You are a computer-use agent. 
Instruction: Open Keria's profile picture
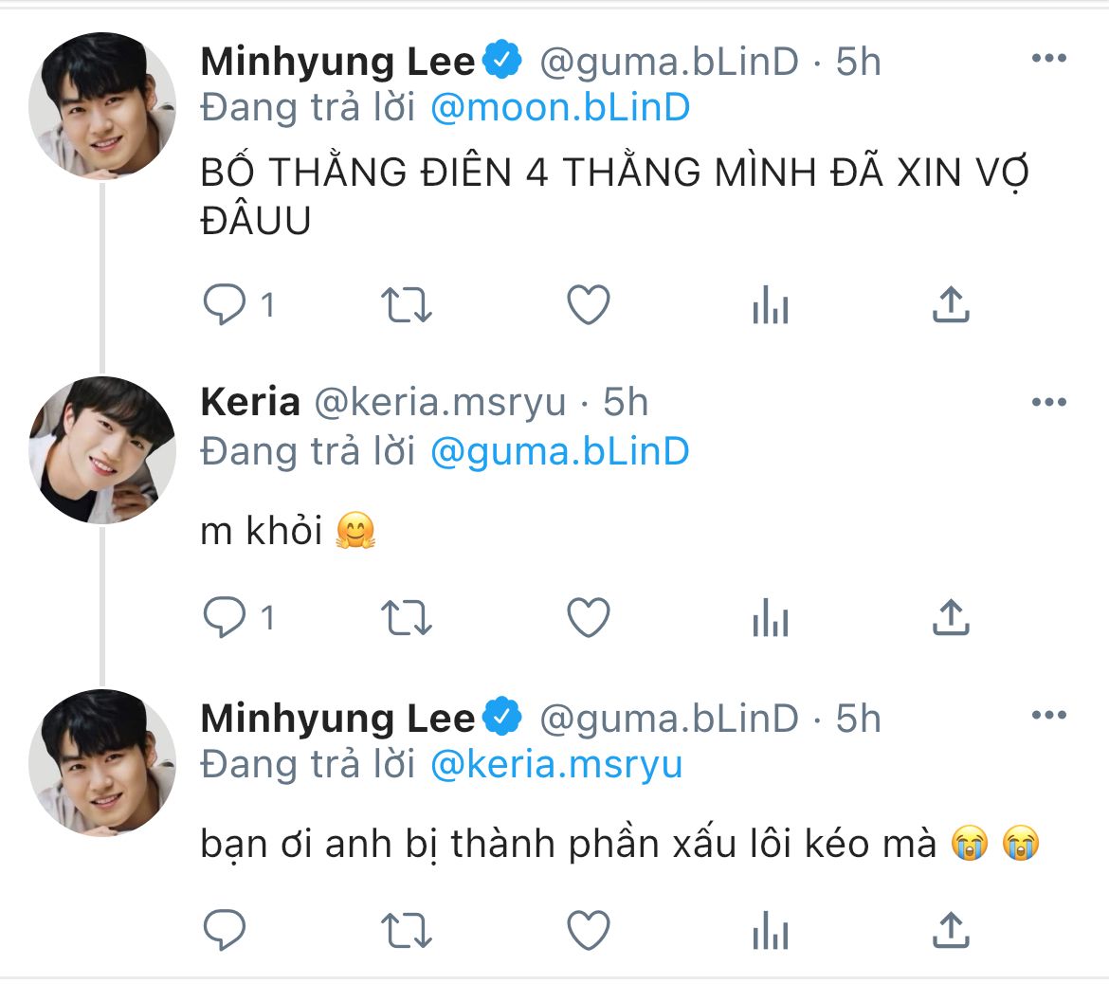tap(102, 450)
